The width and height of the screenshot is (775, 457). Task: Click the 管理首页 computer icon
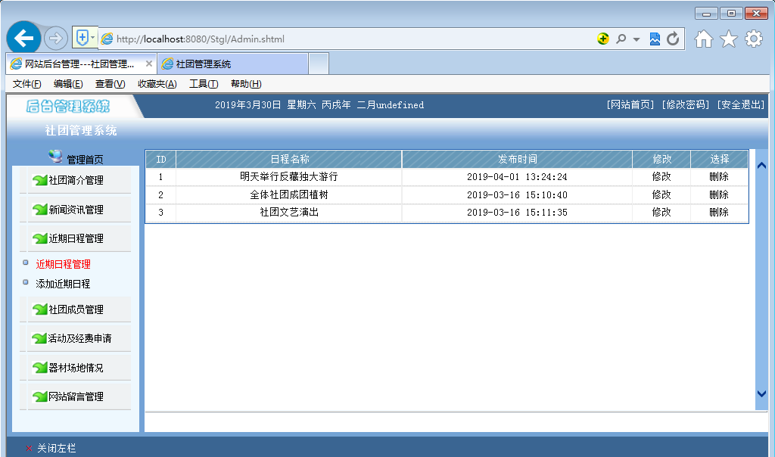coord(55,157)
